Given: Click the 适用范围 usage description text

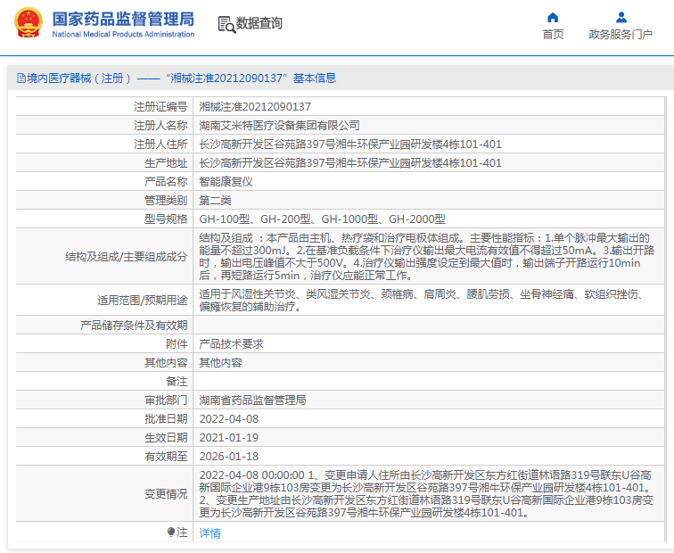Looking at the screenshot, I should point(423,301).
